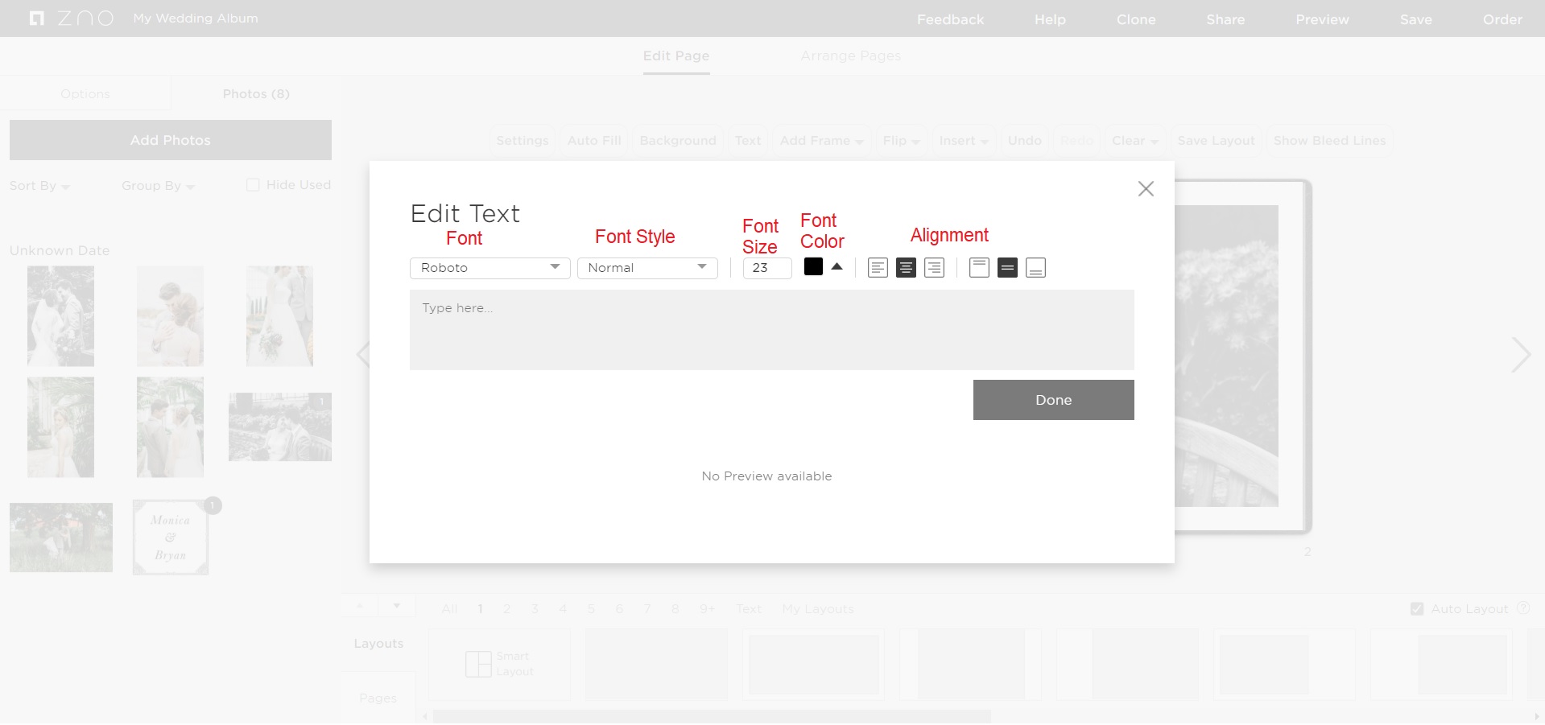
Task: Align text vertically to middle
Action: click(x=1007, y=268)
